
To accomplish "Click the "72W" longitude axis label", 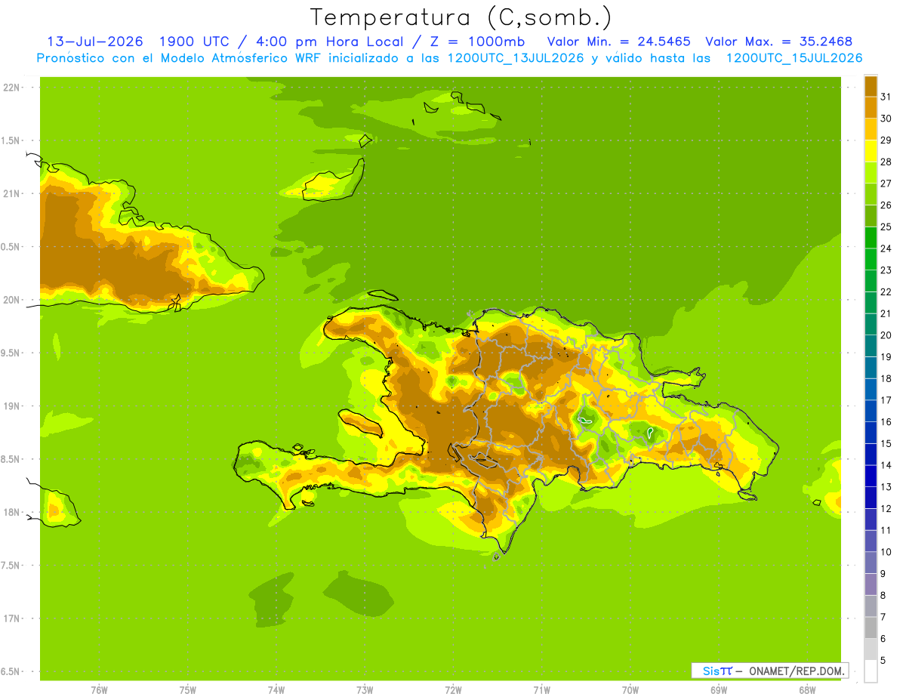I will (453, 690).
